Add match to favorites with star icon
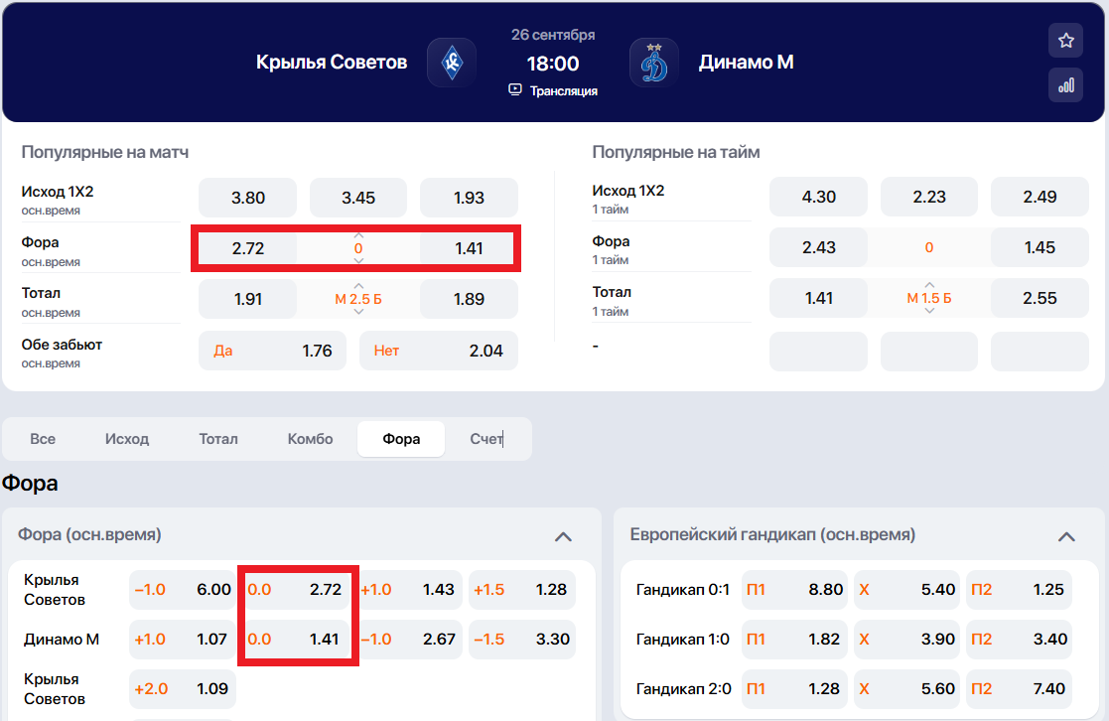The width and height of the screenshot is (1109, 721). (1065, 41)
